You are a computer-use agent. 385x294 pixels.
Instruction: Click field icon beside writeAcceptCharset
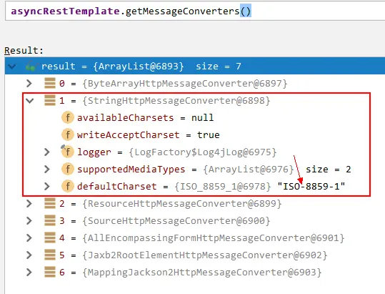(x=68, y=135)
